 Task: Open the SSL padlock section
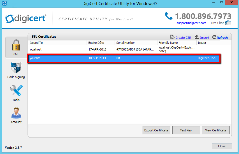coord(16,47)
